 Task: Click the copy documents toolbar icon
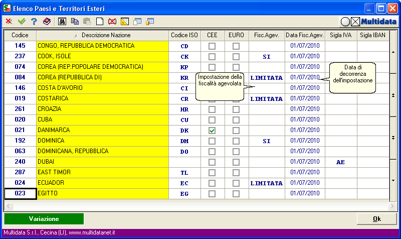(x=75, y=22)
